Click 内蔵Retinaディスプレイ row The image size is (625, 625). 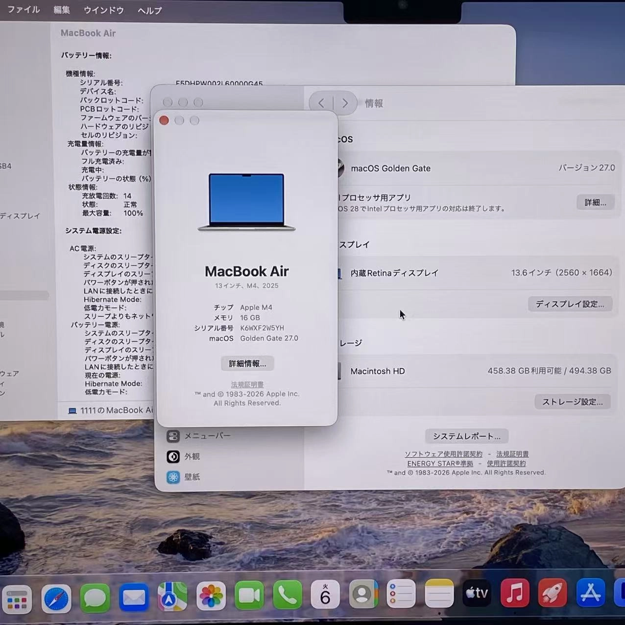pos(479,273)
